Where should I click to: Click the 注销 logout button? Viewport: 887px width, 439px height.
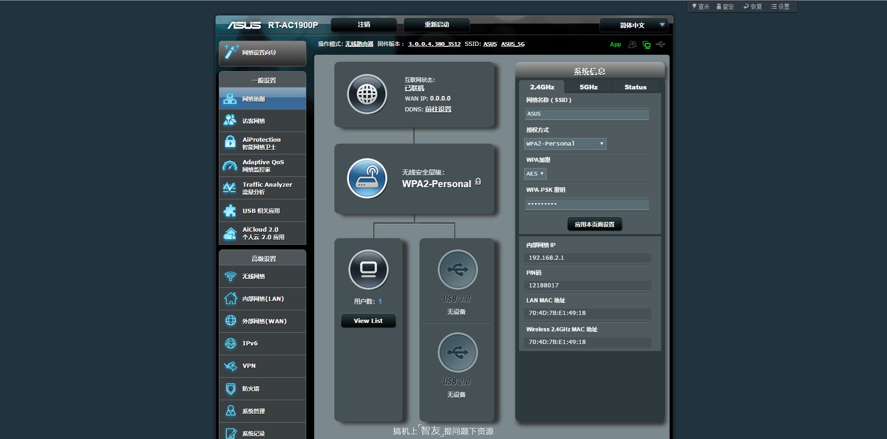364,24
